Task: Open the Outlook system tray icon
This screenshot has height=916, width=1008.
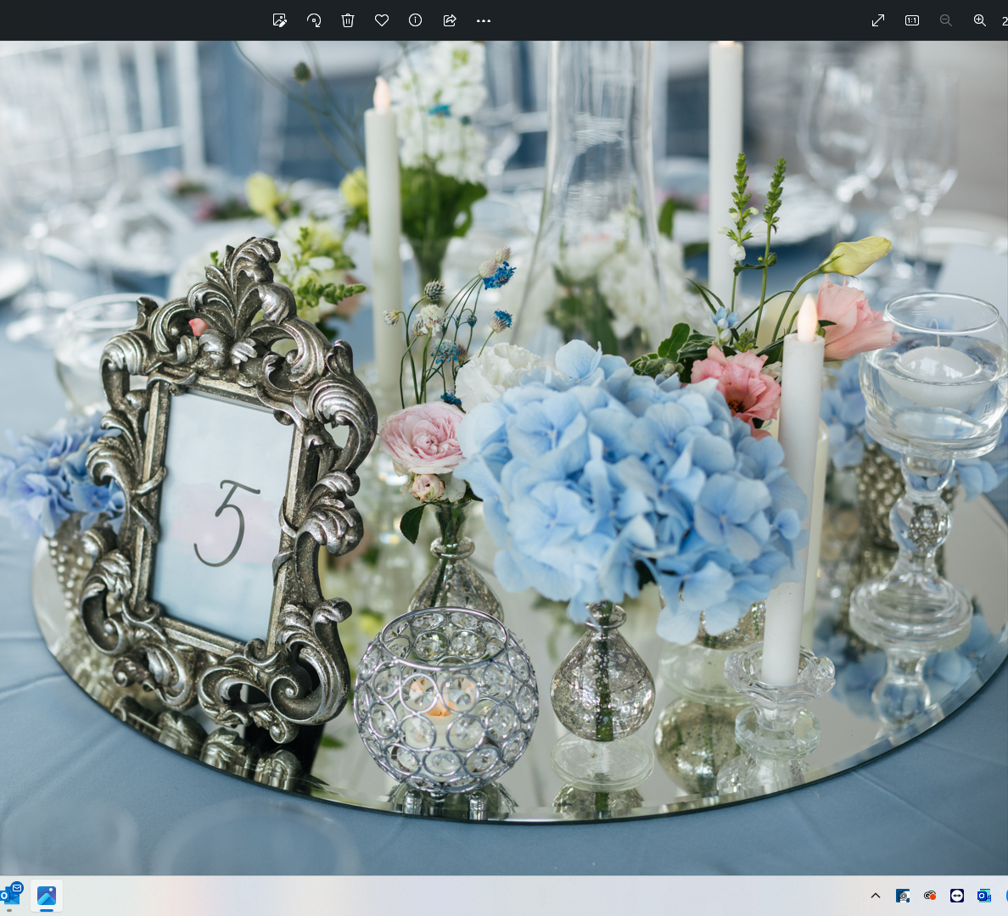Action: [x=983, y=896]
